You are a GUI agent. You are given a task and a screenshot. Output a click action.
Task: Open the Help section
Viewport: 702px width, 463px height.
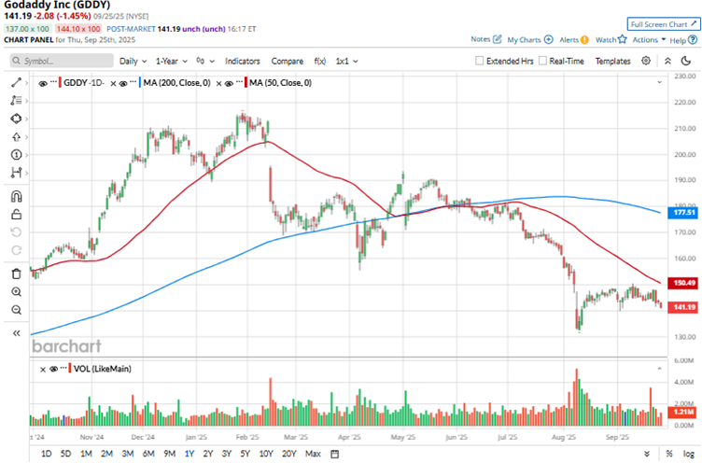[x=683, y=40]
